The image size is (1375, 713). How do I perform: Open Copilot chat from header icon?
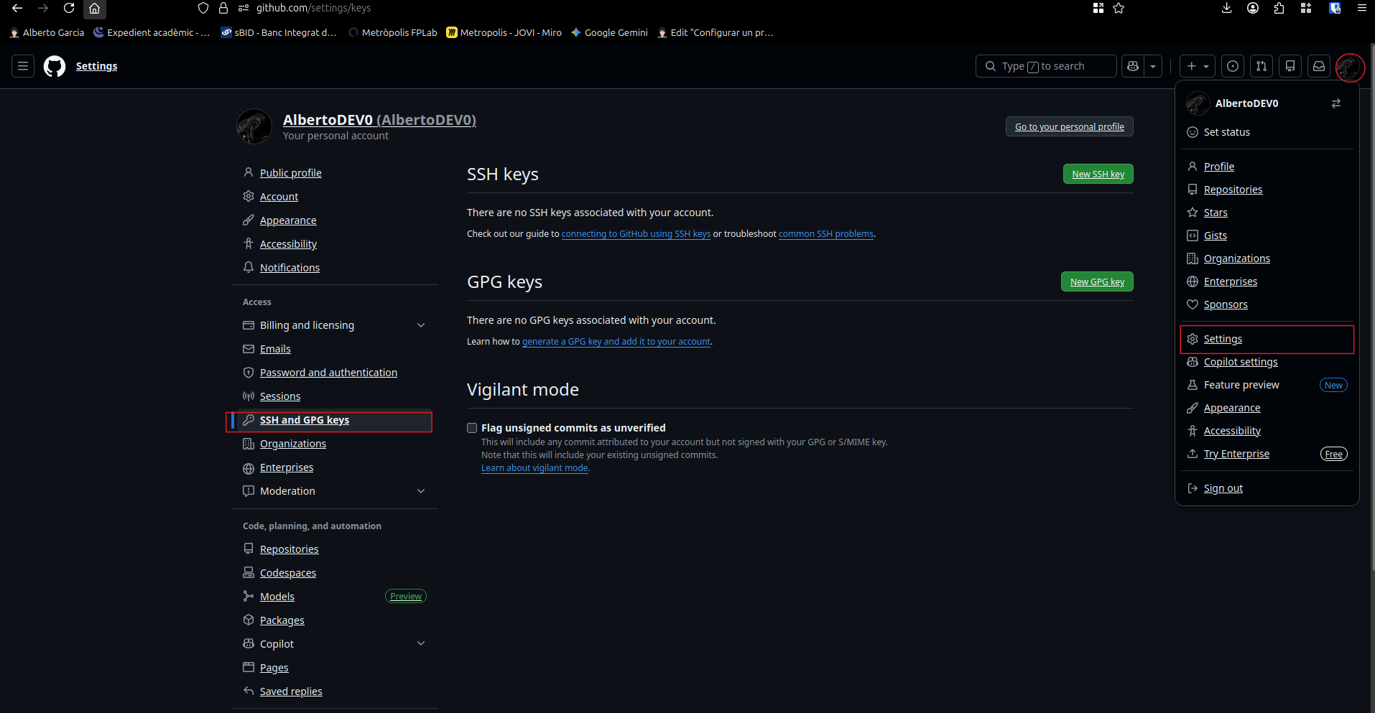tap(1133, 66)
